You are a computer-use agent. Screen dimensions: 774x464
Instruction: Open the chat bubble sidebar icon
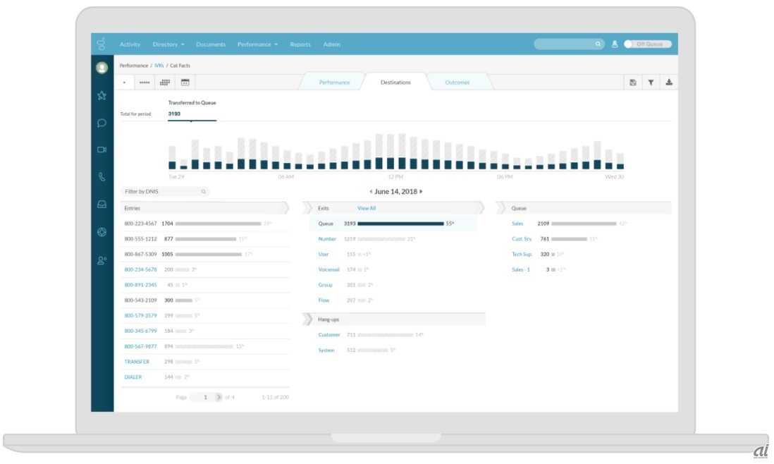tap(102, 123)
